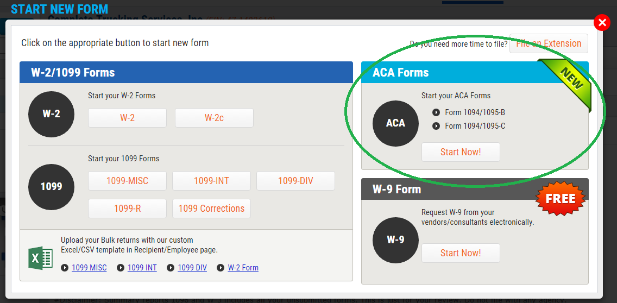Click the ACA circle icon
The image size is (617, 303).
coord(395,123)
